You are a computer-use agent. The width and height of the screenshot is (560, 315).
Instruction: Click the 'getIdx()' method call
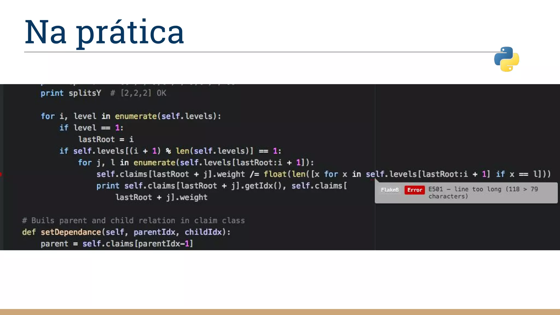263,186
